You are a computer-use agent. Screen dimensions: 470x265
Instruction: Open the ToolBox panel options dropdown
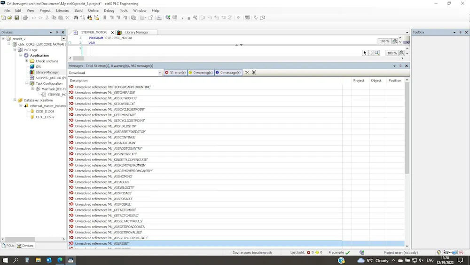[454, 32]
